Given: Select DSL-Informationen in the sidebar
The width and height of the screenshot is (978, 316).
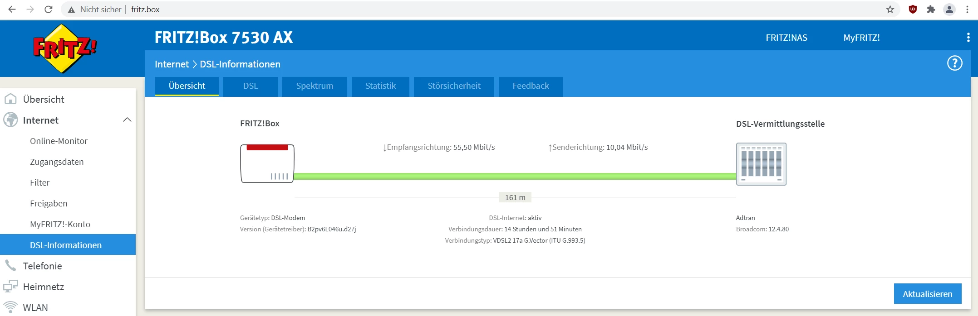Looking at the screenshot, I should (68, 244).
